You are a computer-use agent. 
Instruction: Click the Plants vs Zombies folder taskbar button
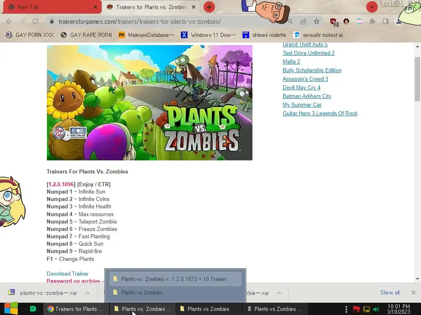click(208, 309)
